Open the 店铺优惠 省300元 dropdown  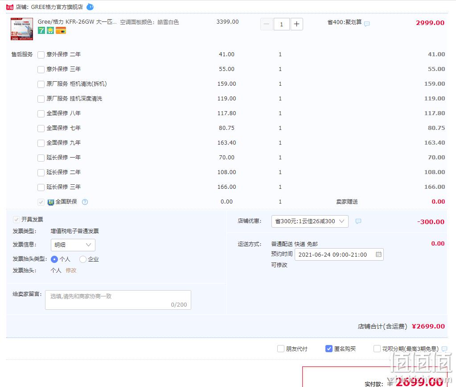[310, 221]
